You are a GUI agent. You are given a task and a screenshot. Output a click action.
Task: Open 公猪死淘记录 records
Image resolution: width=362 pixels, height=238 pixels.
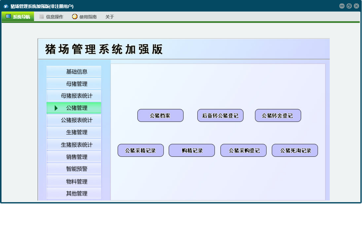(x=294, y=150)
